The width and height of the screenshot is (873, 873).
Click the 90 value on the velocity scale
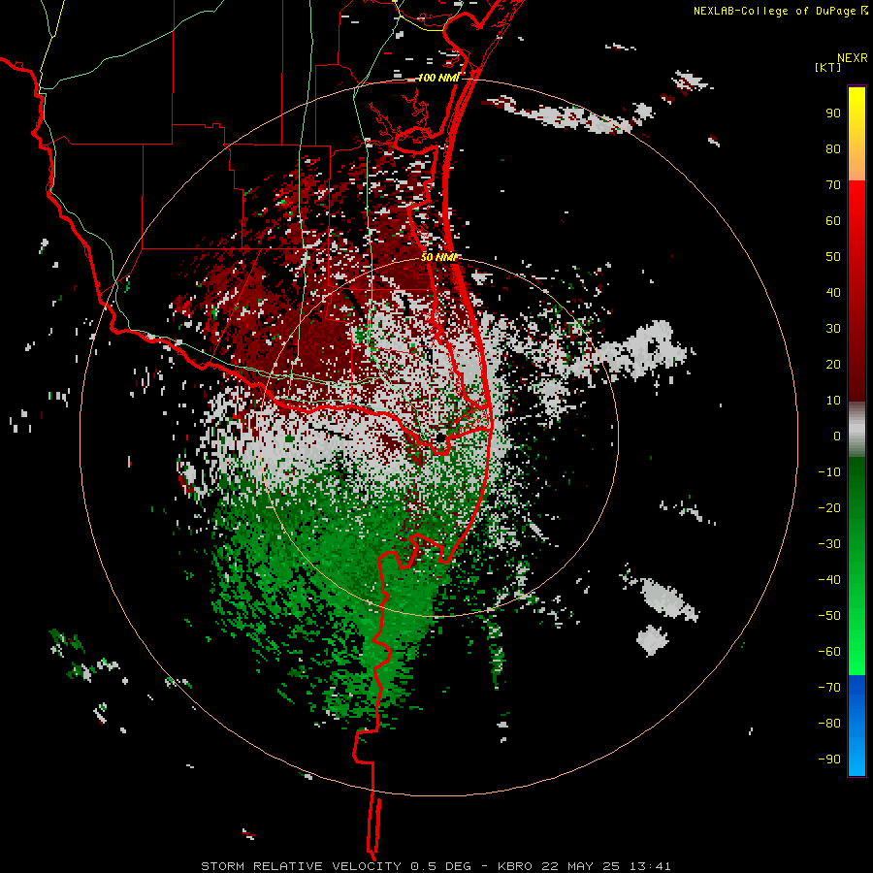833,113
